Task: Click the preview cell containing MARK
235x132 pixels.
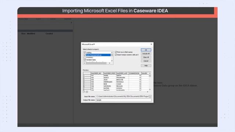Action: click(x=110, y=76)
